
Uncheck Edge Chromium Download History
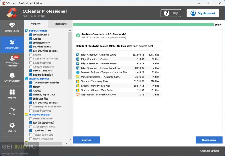30,47
